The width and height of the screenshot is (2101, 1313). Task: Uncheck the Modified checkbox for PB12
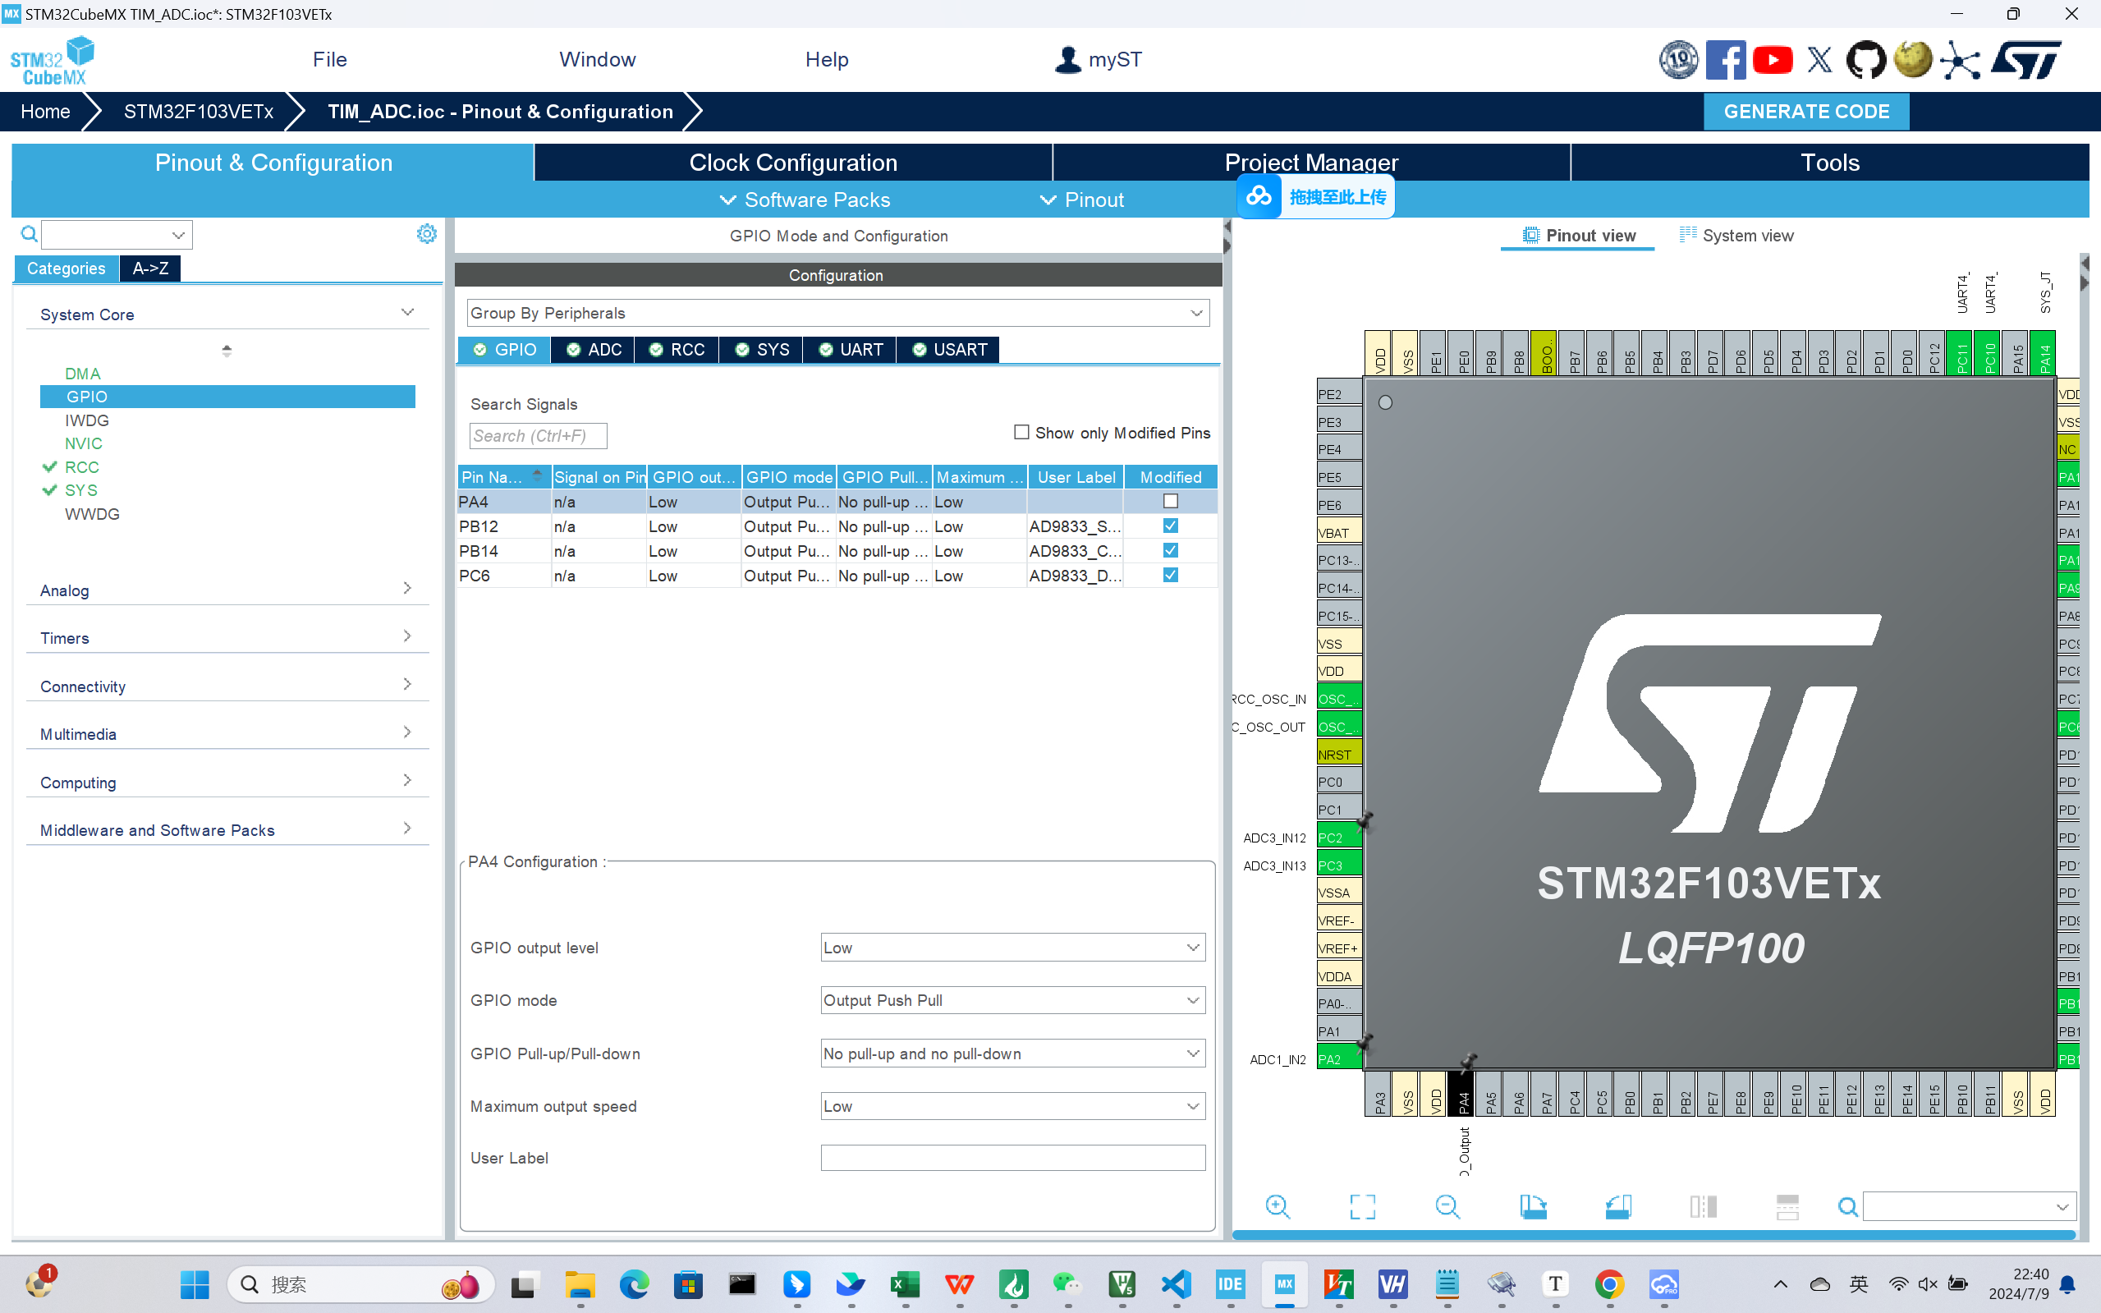coord(1170,526)
